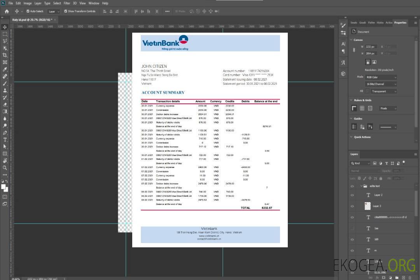
Task: Select the Eraser tool
Action: 5,105
